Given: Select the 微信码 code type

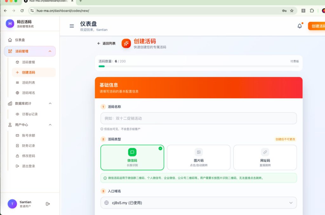Looking at the screenshot, I should click(132, 158).
